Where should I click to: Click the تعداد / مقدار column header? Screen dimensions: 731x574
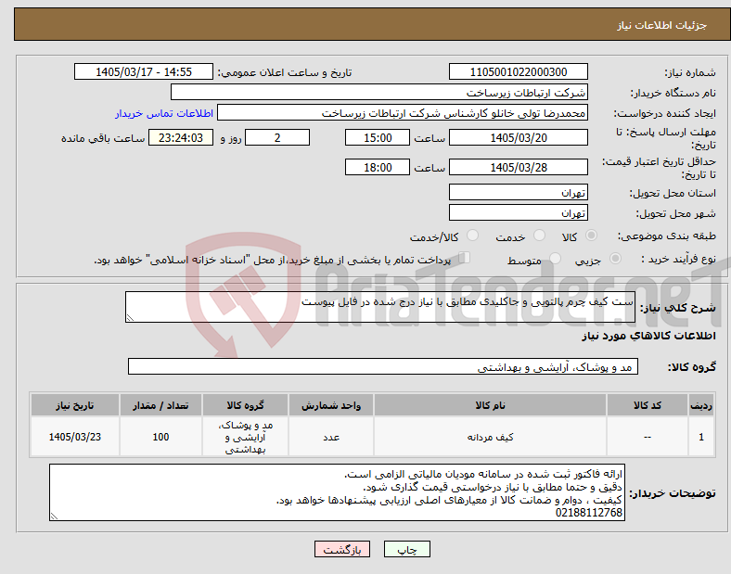pos(160,405)
